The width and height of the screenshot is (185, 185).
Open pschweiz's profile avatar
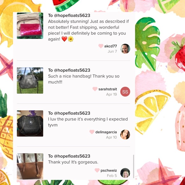[125, 173]
